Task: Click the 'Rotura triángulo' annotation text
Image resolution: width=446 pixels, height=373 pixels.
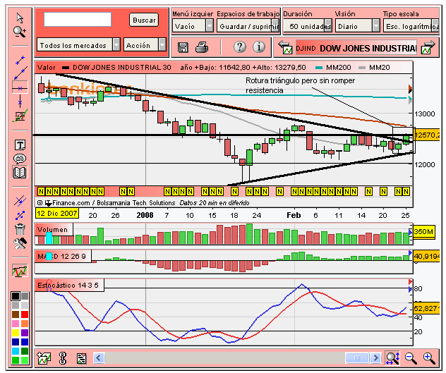Action: [300, 85]
